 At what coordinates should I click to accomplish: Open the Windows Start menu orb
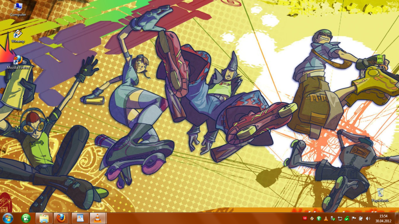(8, 219)
